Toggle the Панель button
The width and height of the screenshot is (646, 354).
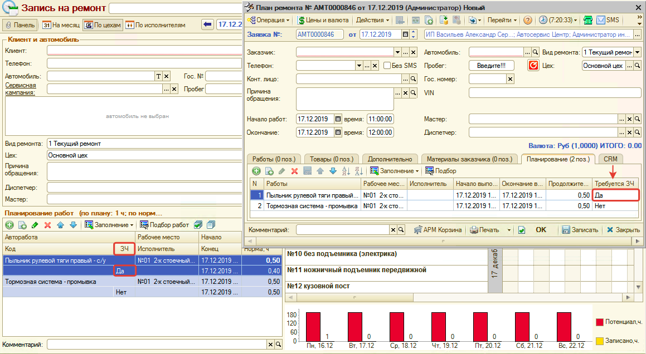(20, 24)
